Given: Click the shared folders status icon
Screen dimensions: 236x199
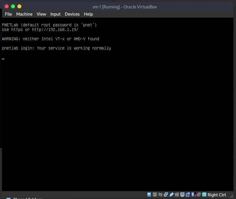Looking at the screenshot, I should [176, 195].
